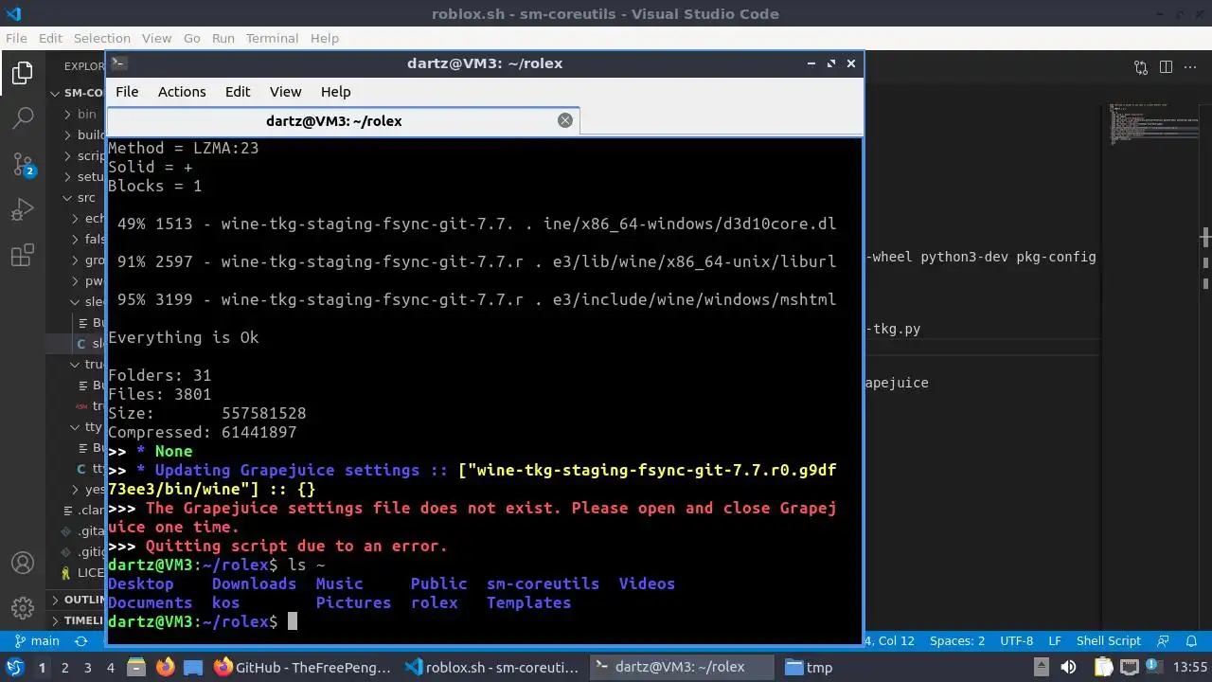This screenshot has width=1212, height=682.
Task: Open the Extensions view
Action: (x=23, y=255)
